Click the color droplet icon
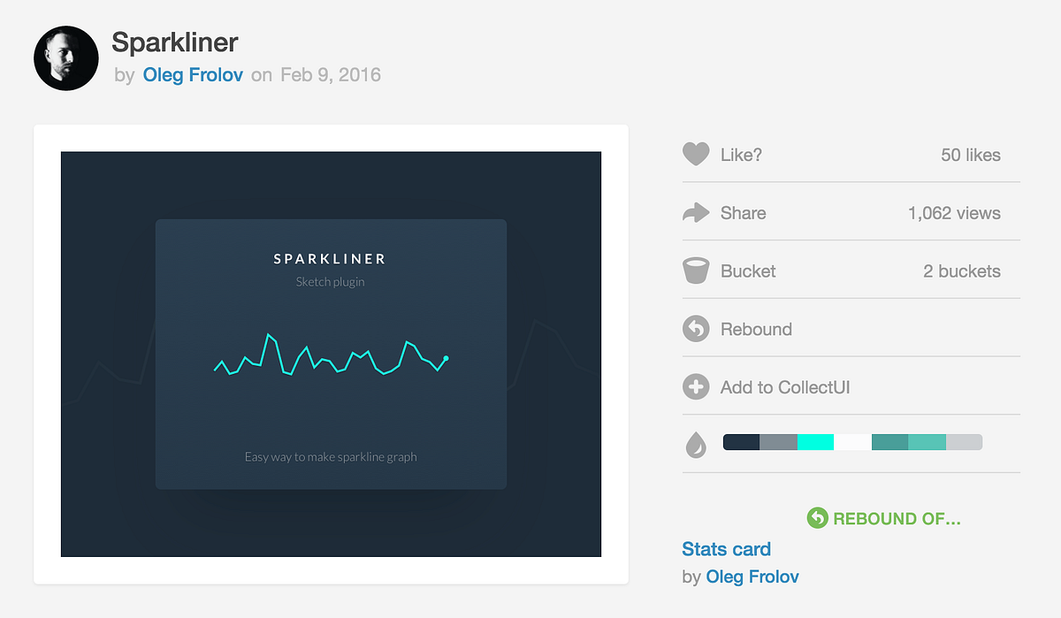1061x618 pixels. [696, 444]
